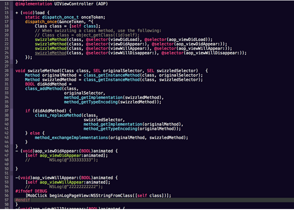Click the commented NSLog 2222222222 line

point(64,187)
